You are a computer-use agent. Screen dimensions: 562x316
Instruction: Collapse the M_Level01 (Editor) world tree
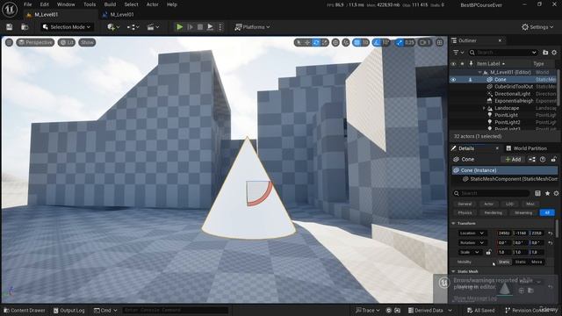[479, 72]
